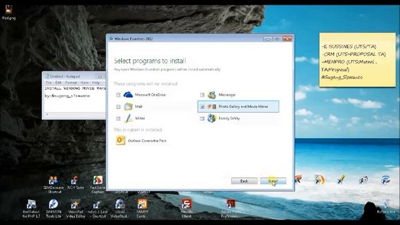Click the 'These programs will be installed' text
This screenshot has height=225, width=400.
[146, 84]
